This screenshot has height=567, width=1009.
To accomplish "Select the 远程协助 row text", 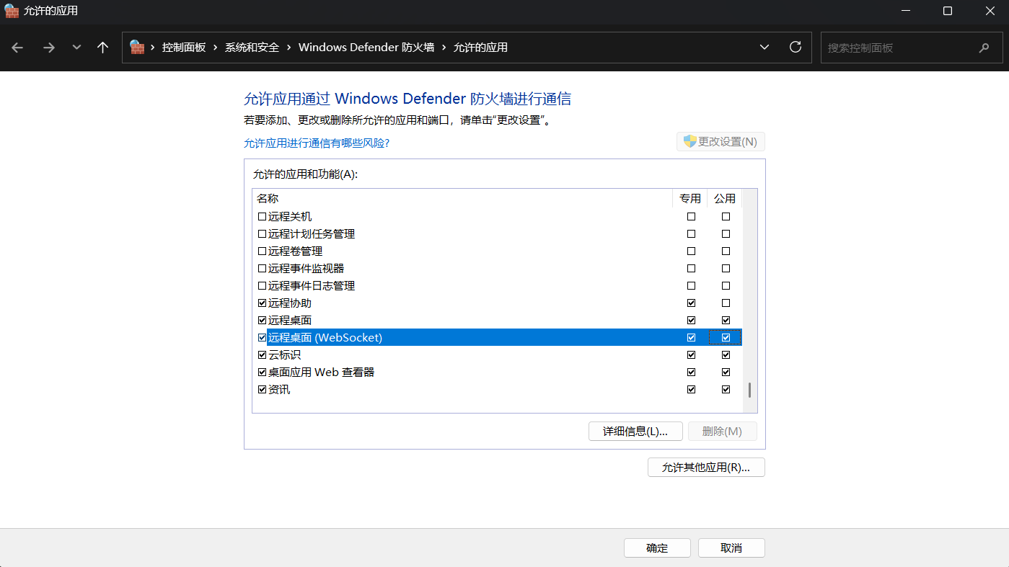I will 290,303.
